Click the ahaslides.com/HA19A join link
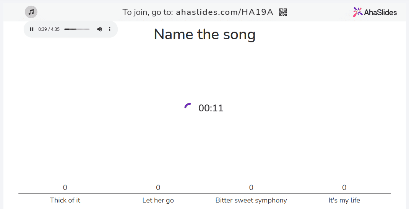This screenshot has width=409, height=209. 224,12
